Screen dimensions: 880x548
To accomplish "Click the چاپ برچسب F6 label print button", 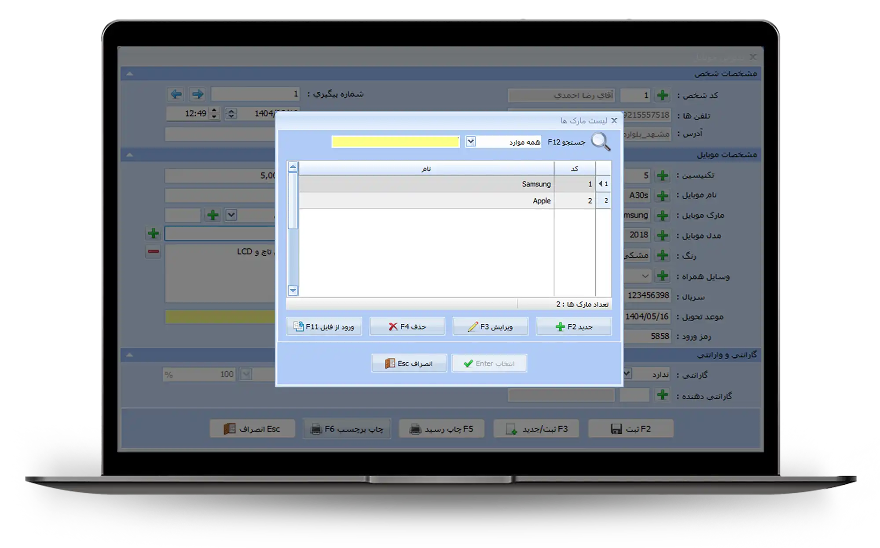I will click(x=347, y=428).
